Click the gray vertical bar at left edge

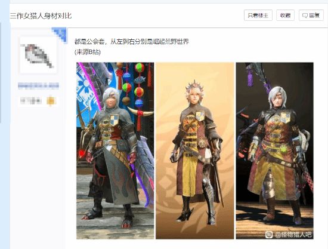point(1,73)
